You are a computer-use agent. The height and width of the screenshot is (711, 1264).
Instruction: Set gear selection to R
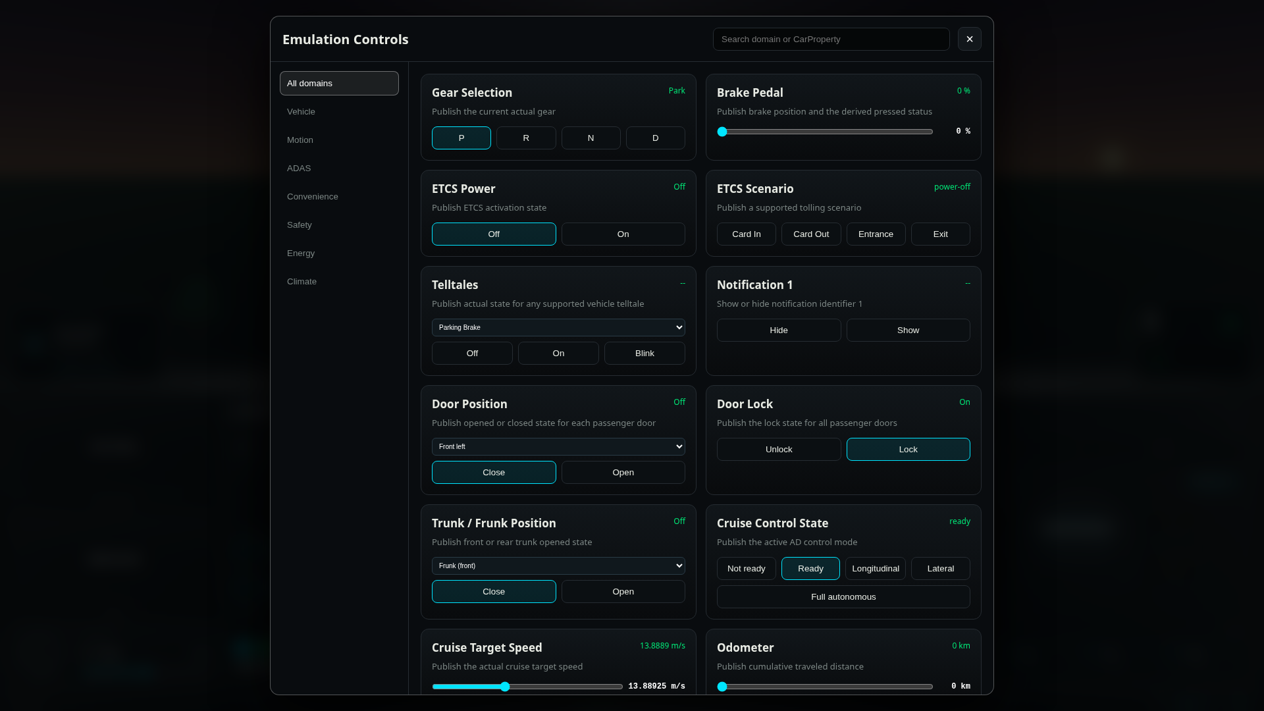[526, 138]
